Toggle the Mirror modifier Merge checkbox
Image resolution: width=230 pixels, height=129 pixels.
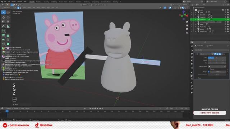(209, 72)
